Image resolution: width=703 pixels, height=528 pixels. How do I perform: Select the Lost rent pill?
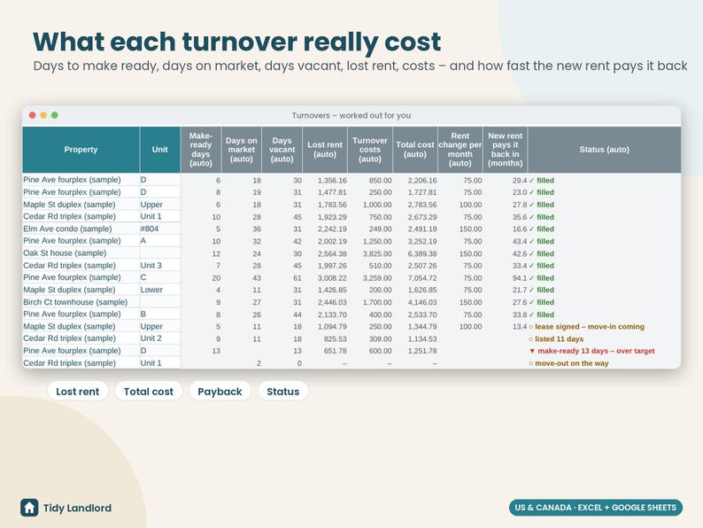[78, 392]
